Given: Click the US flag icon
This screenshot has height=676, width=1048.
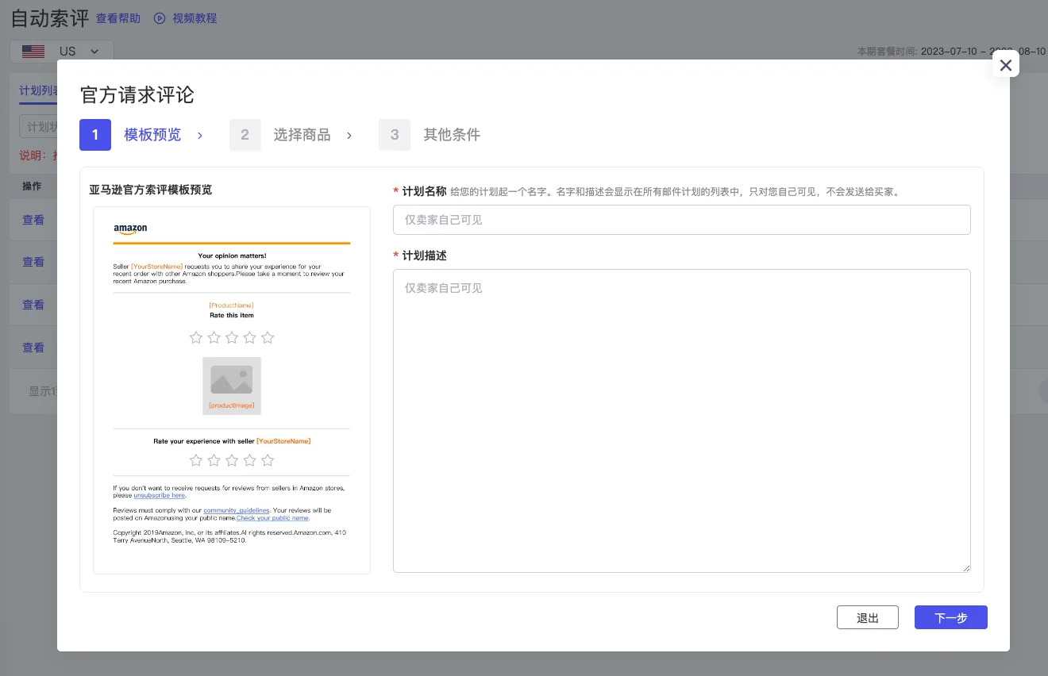Looking at the screenshot, I should click(x=33, y=51).
